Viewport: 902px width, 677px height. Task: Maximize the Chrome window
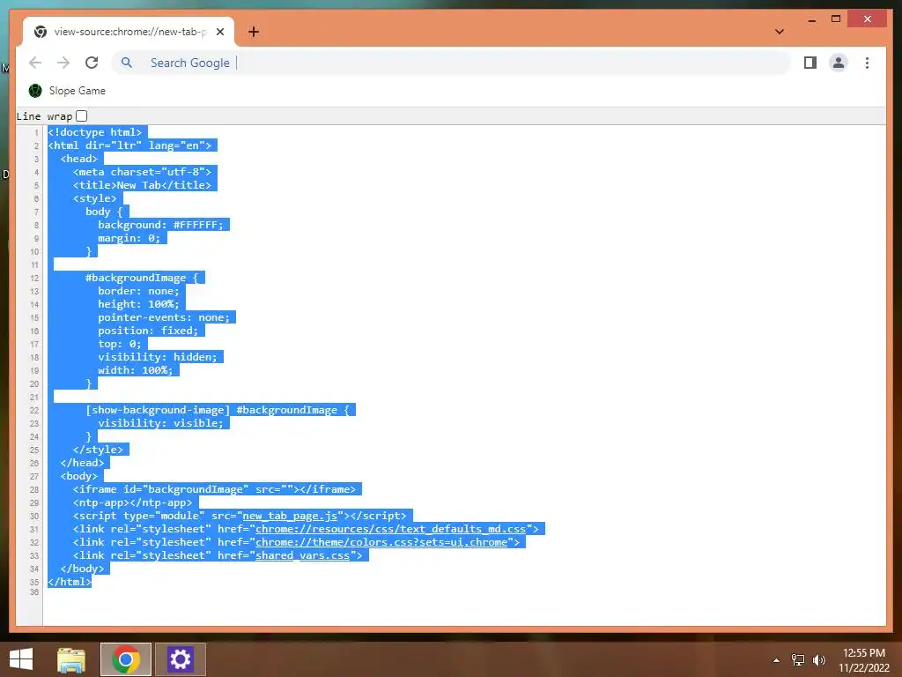(x=836, y=19)
